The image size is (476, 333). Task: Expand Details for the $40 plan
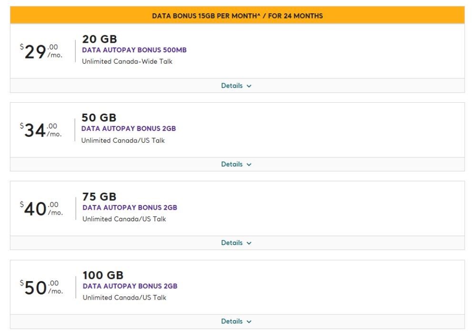point(236,243)
